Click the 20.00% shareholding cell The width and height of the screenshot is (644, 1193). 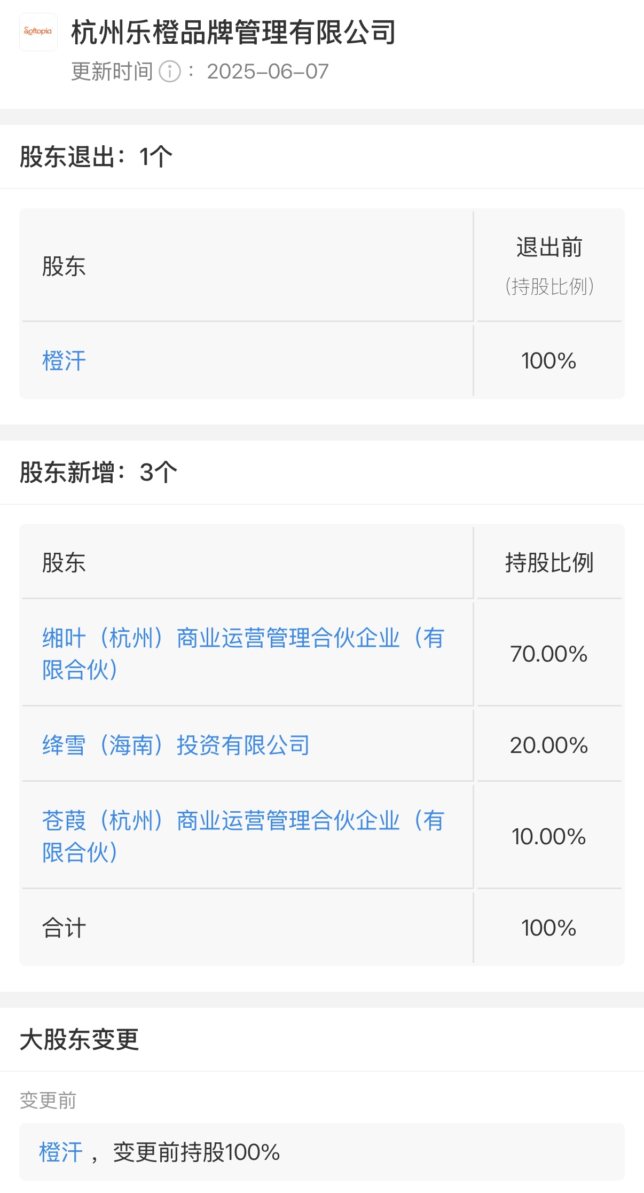[549, 745]
